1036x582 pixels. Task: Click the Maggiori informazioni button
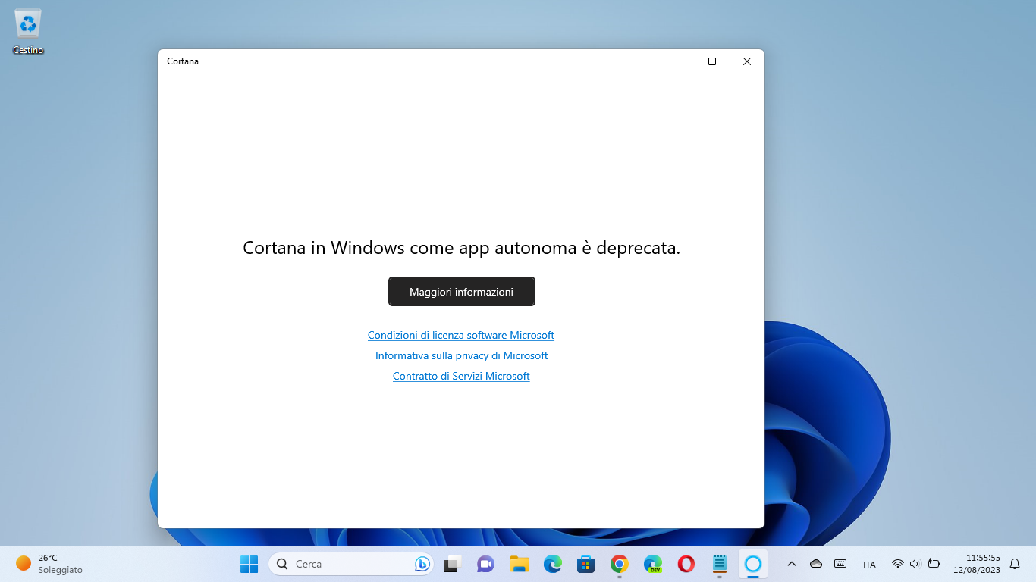(461, 291)
